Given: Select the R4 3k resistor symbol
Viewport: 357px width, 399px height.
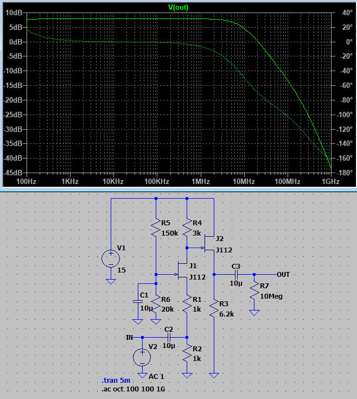Looking at the screenshot, I should click(187, 228).
